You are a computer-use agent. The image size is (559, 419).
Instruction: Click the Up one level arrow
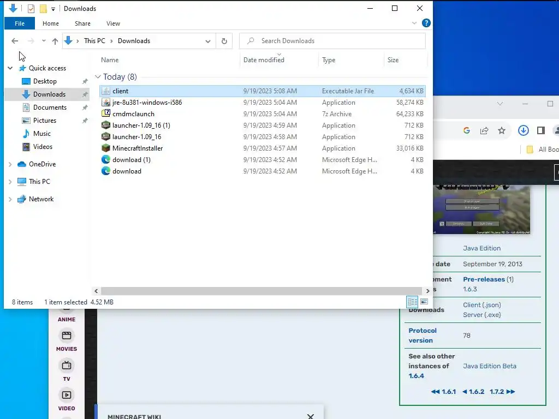55,41
